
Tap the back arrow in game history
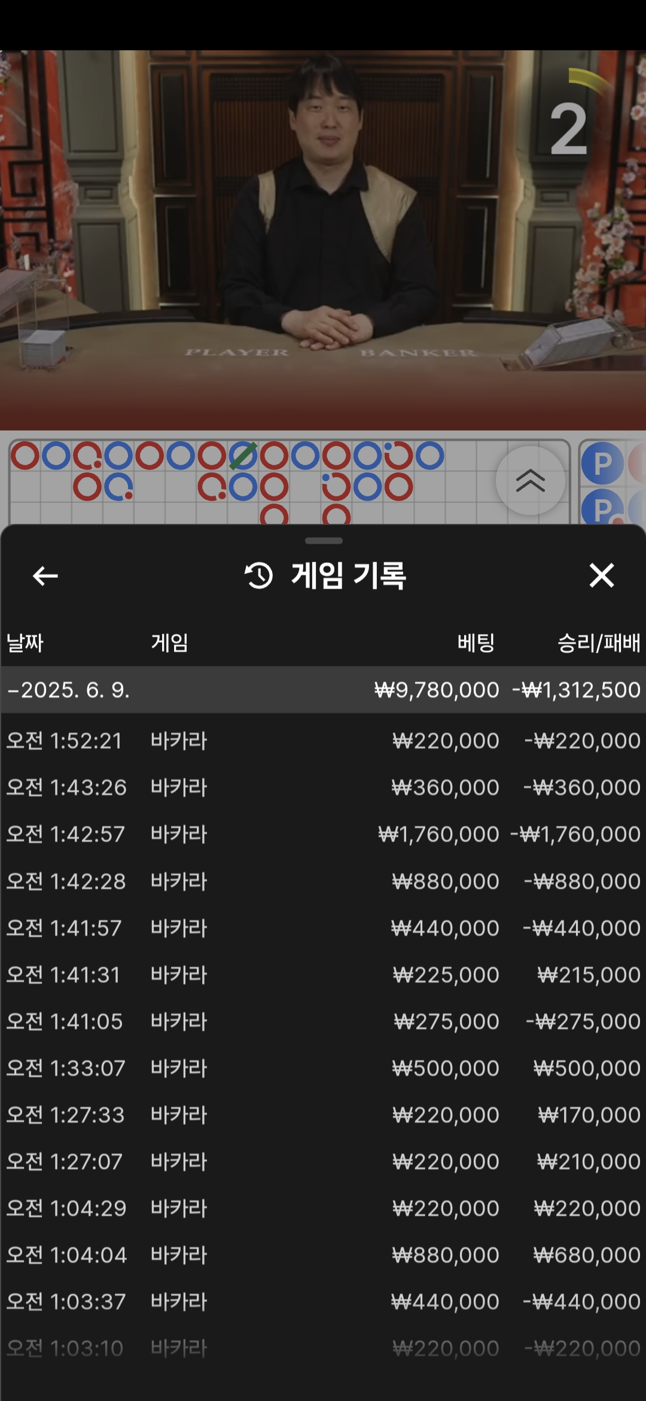pos(45,576)
